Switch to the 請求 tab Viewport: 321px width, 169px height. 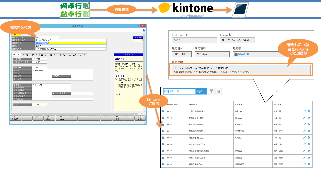[x=44, y=55]
